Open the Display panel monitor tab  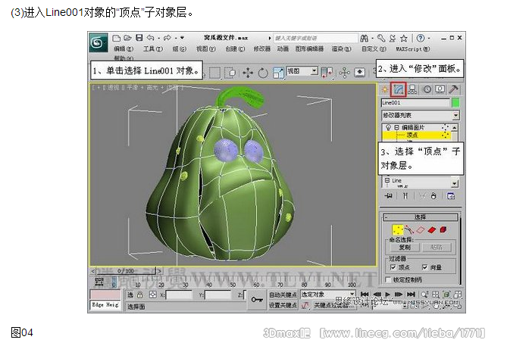click(x=440, y=89)
